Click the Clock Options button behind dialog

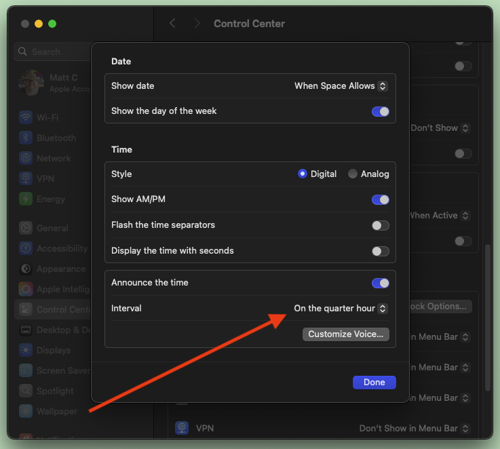click(440, 307)
